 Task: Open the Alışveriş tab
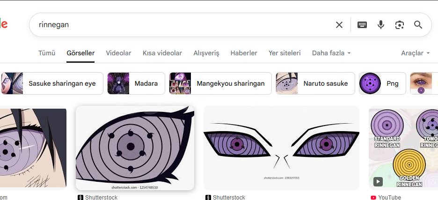tap(206, 53)
